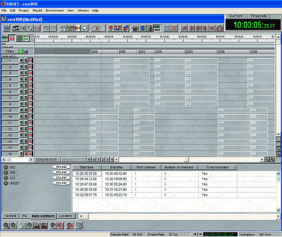Image resolution: width=282 pixels, height=237 pixels.
Task: Click zoom icon at the timeline's bottom-right corner
Action: 272,159
